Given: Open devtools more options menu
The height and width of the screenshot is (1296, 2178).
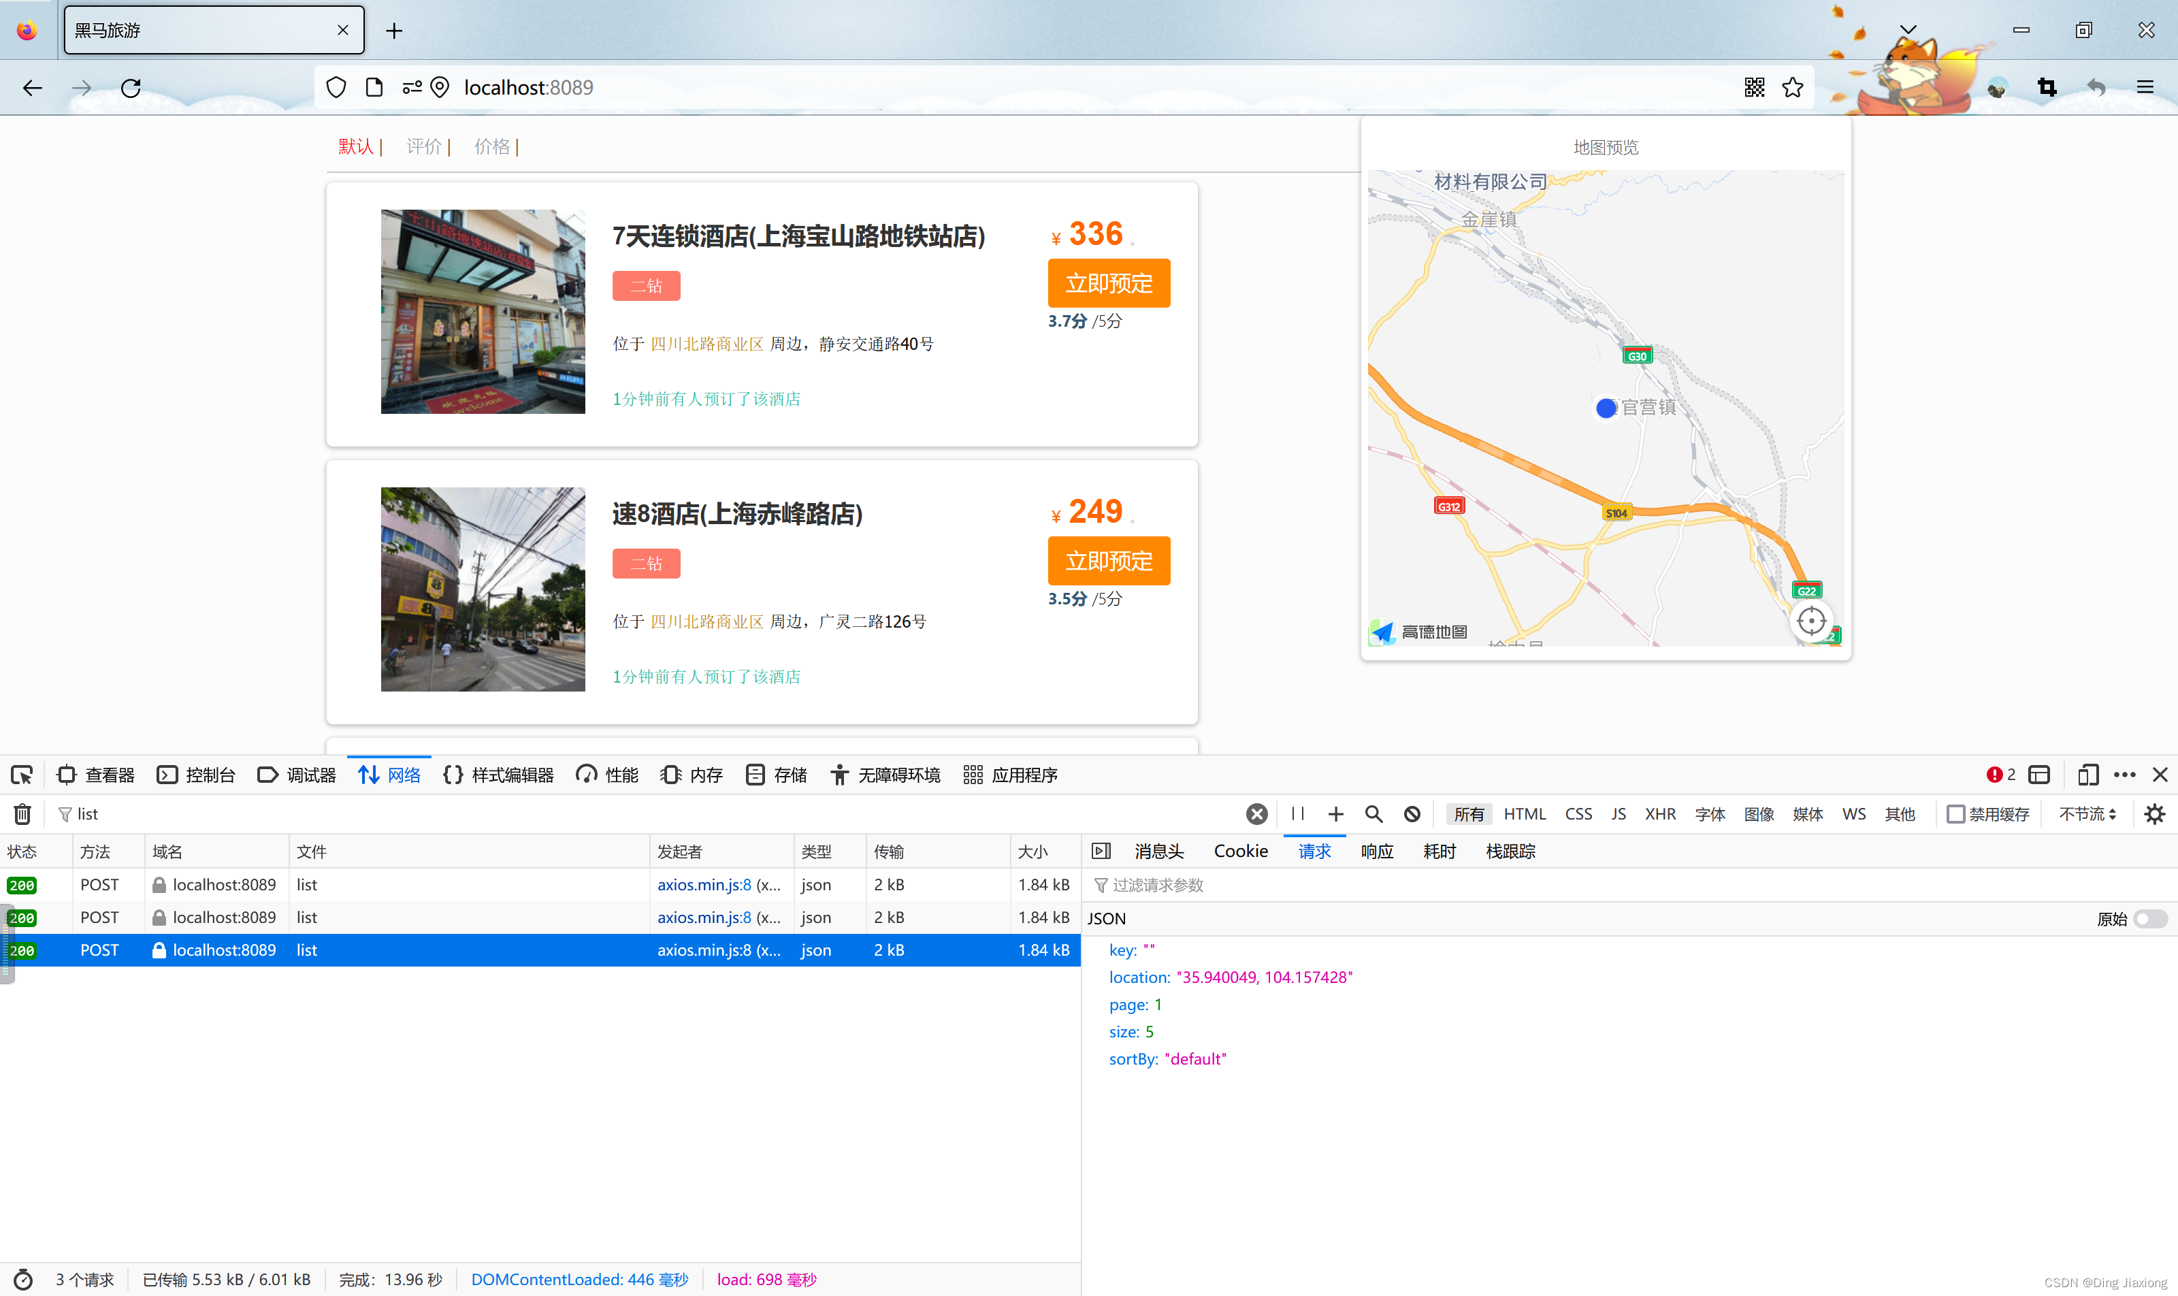Looking at the screenshot, I should (2125, 775).
